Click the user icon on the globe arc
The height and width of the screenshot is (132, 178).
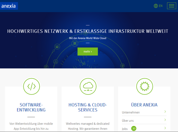click(56, 62)
